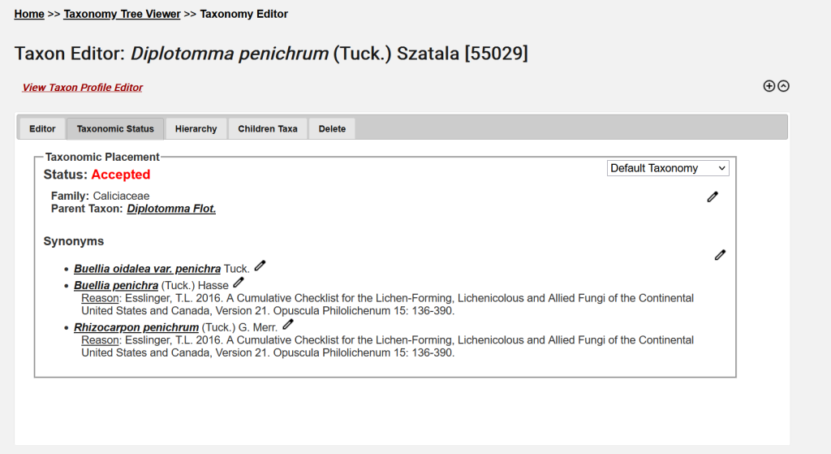Navigate to Home breadcrumb link

click(29, 14)
